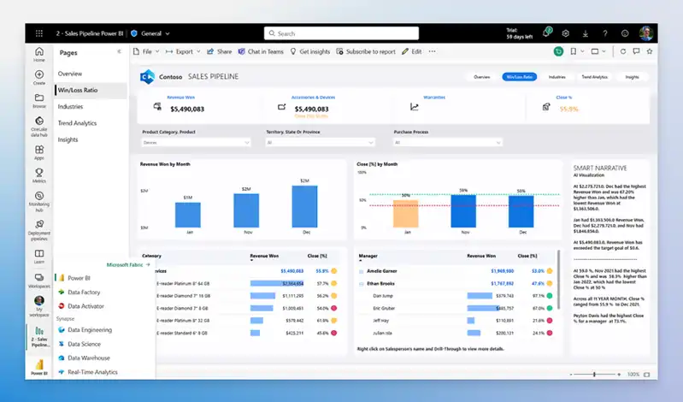The width and height of the screenshot is (683, 402).
Task: Collapse the Ethan Brooks row
Action: pyautogui.click(x=361, y=283)
